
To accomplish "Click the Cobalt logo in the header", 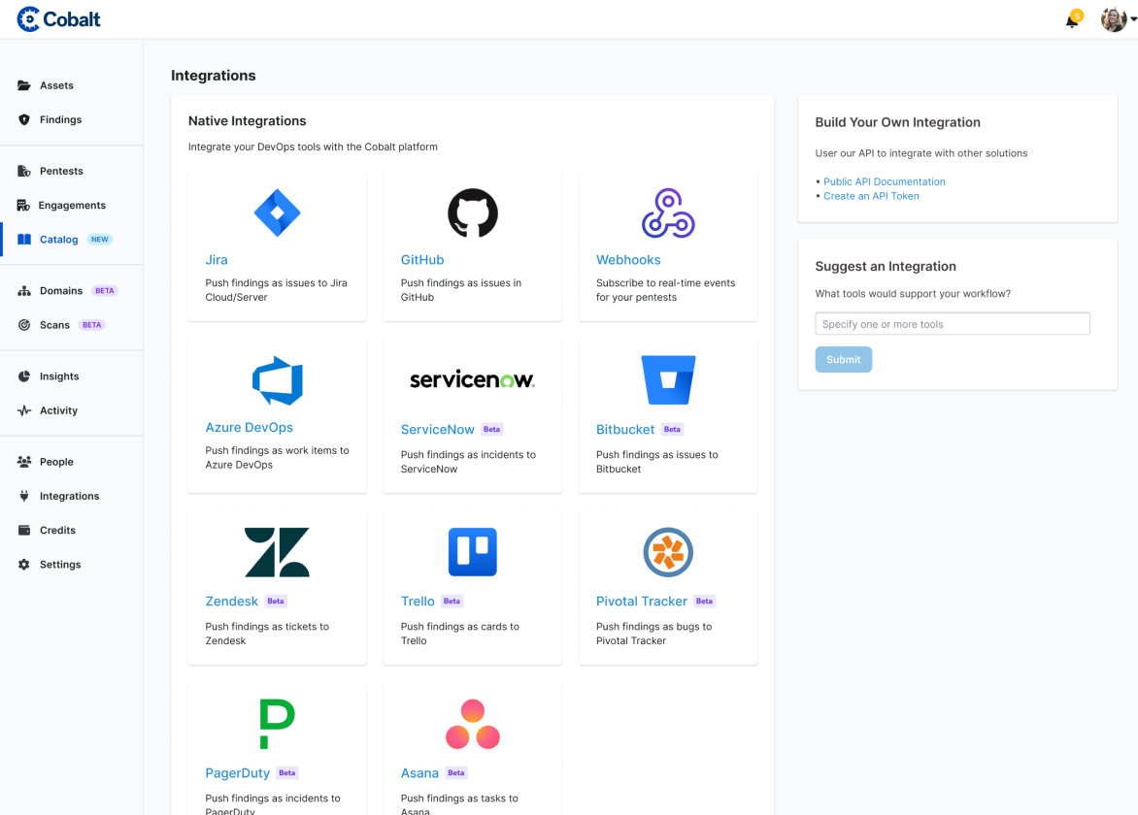I will click(59, 18).
